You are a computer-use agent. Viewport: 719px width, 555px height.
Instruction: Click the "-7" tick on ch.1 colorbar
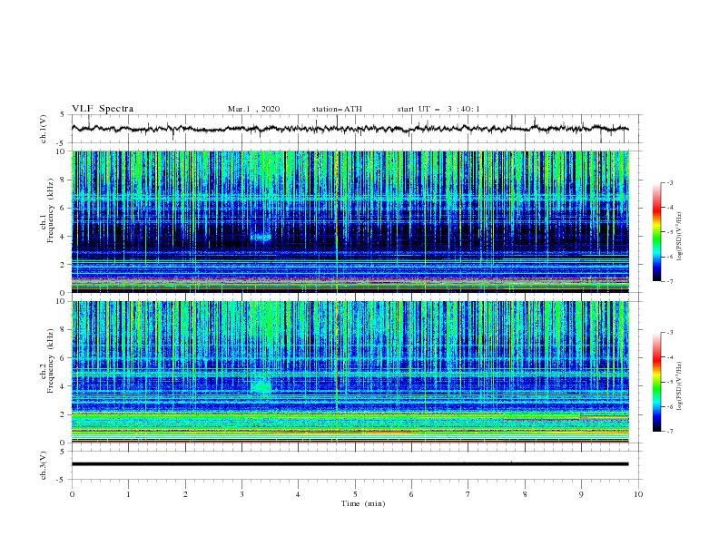[670, 281]
